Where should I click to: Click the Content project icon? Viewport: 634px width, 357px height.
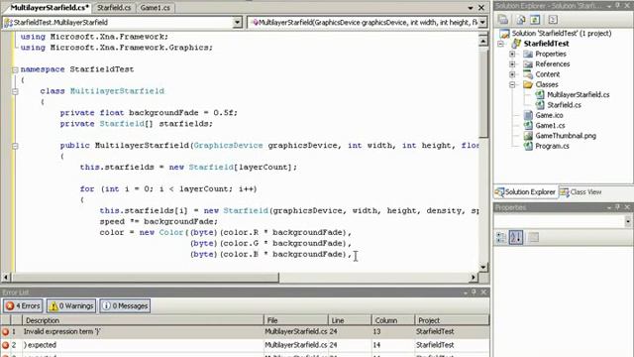528,74
